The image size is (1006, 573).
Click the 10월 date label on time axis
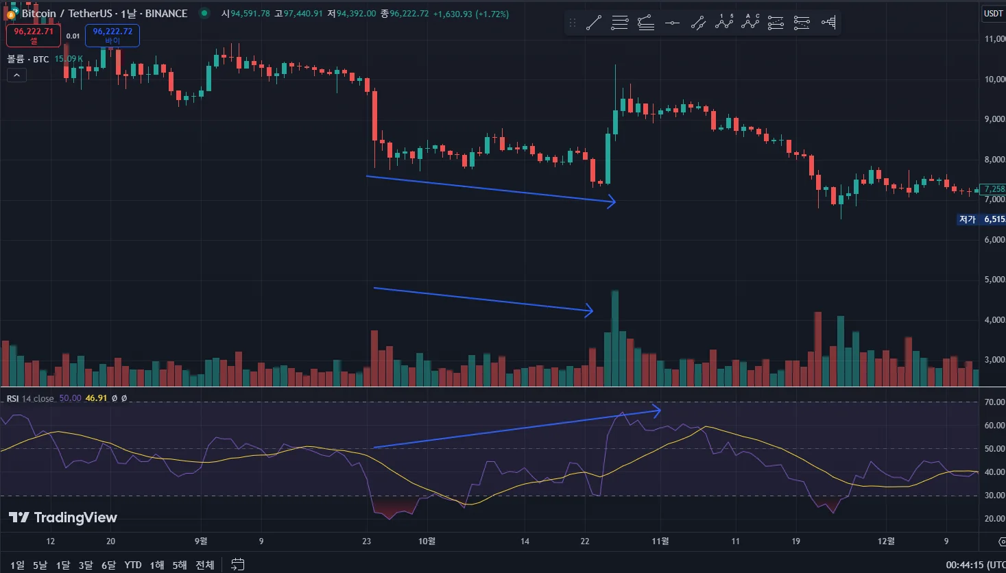click(x=427, y=541)
